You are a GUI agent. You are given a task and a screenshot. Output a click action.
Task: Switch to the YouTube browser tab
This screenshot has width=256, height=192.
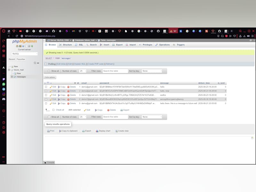click(20, 31)
